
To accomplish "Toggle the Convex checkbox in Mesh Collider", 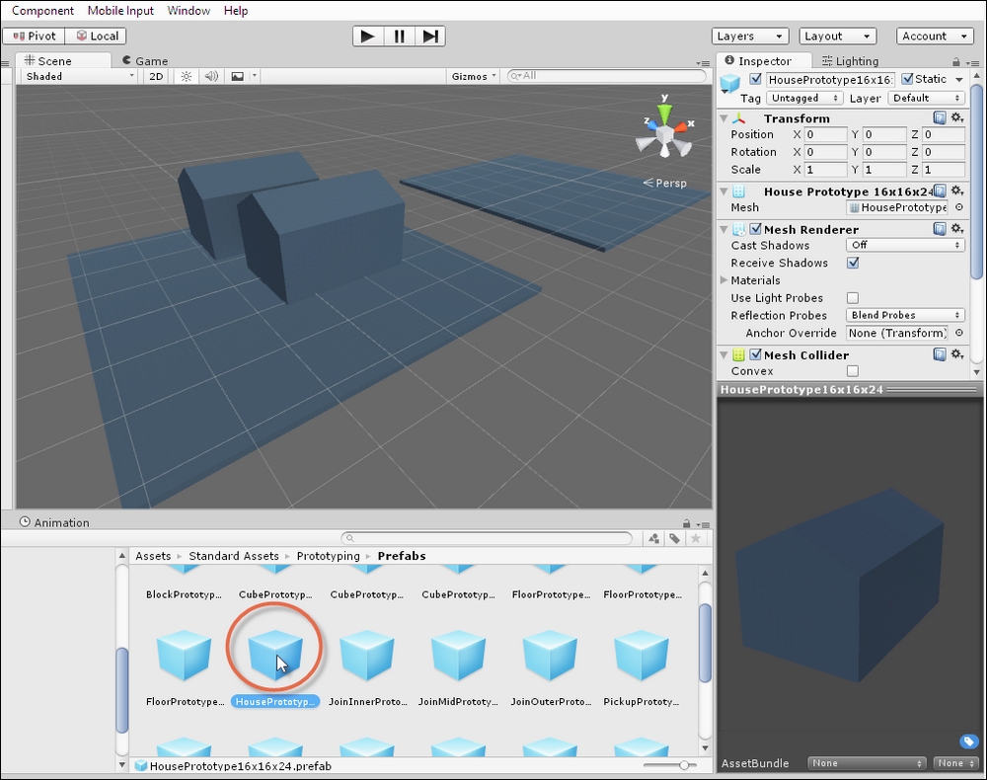I will pyautogui.click(x=853, y=371).
